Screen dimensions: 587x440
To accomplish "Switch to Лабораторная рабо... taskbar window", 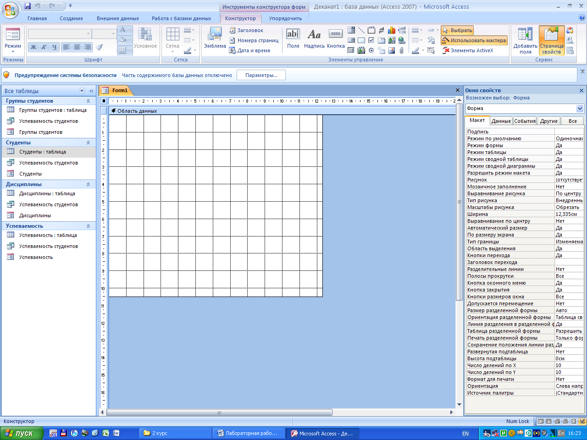I will [x=249, y=433].
